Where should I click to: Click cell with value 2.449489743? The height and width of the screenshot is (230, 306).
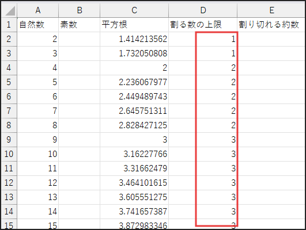pos(134,97)
